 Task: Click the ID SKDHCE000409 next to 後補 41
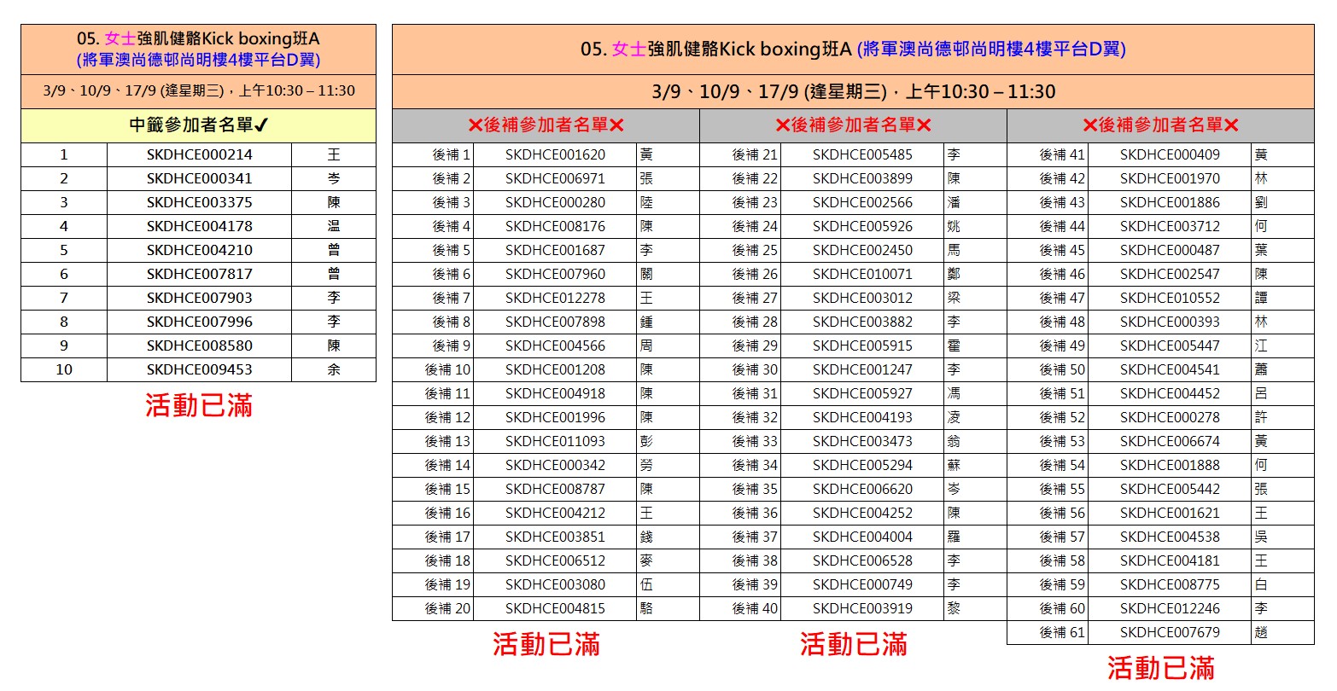click(x=1170, y=154)
